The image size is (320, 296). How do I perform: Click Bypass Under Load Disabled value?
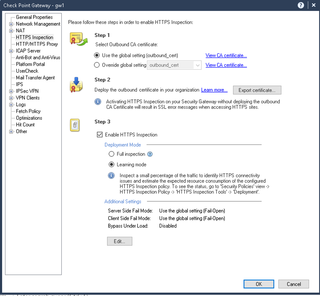[x=168, y=226]
